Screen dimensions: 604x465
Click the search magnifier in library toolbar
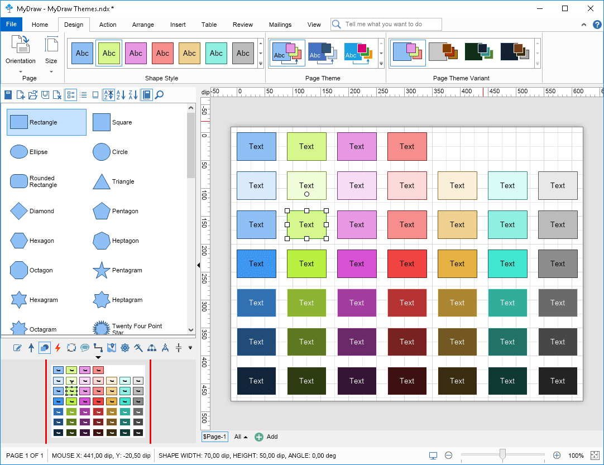coord(159,95)
